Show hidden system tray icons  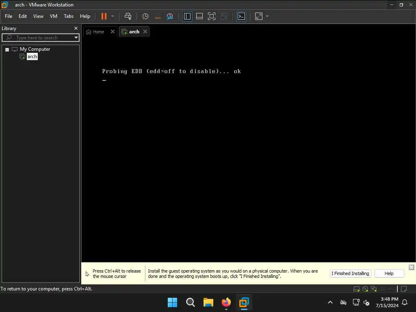[x=330, y=302]
